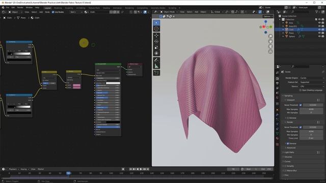Open the Device dropdown
This screenshot has width=326, height=183.
coord(312,86)
